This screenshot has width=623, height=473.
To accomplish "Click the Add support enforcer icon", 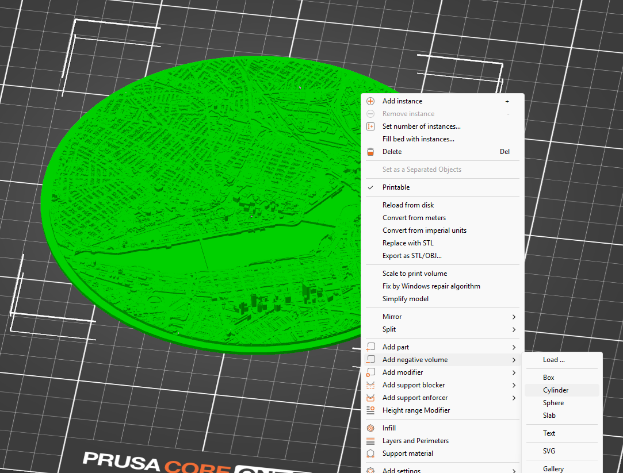I will 370,398.
